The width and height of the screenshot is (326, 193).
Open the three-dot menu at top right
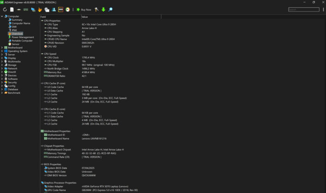coord(323,10)
